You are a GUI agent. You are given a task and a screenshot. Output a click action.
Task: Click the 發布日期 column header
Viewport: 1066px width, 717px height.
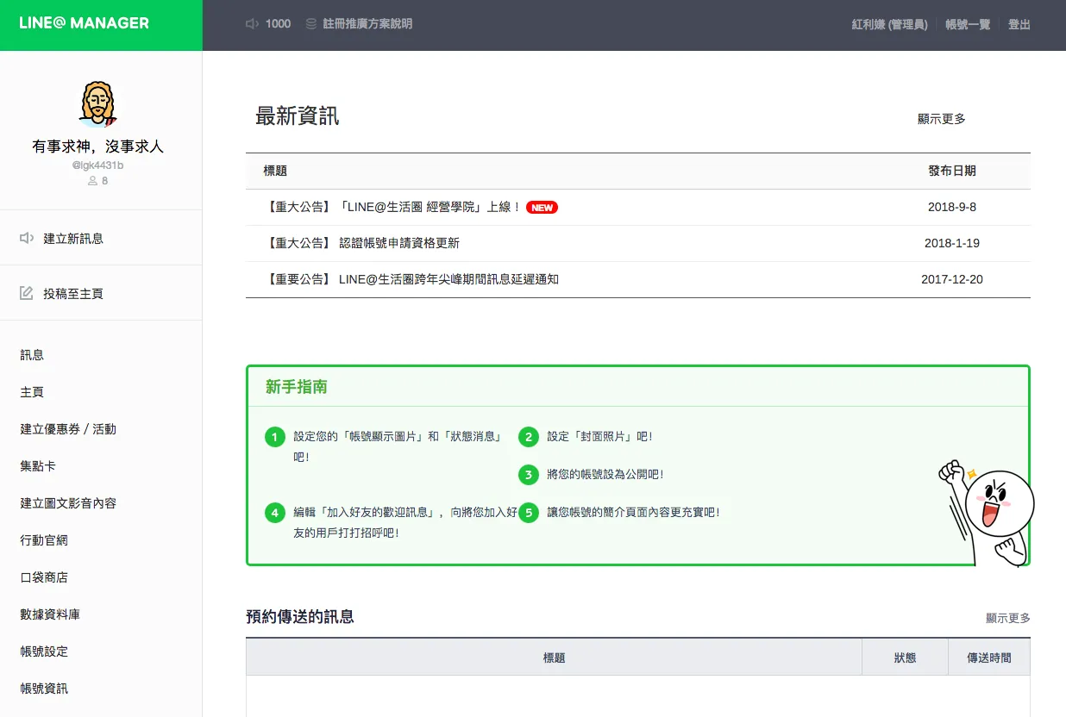point(952,171)
